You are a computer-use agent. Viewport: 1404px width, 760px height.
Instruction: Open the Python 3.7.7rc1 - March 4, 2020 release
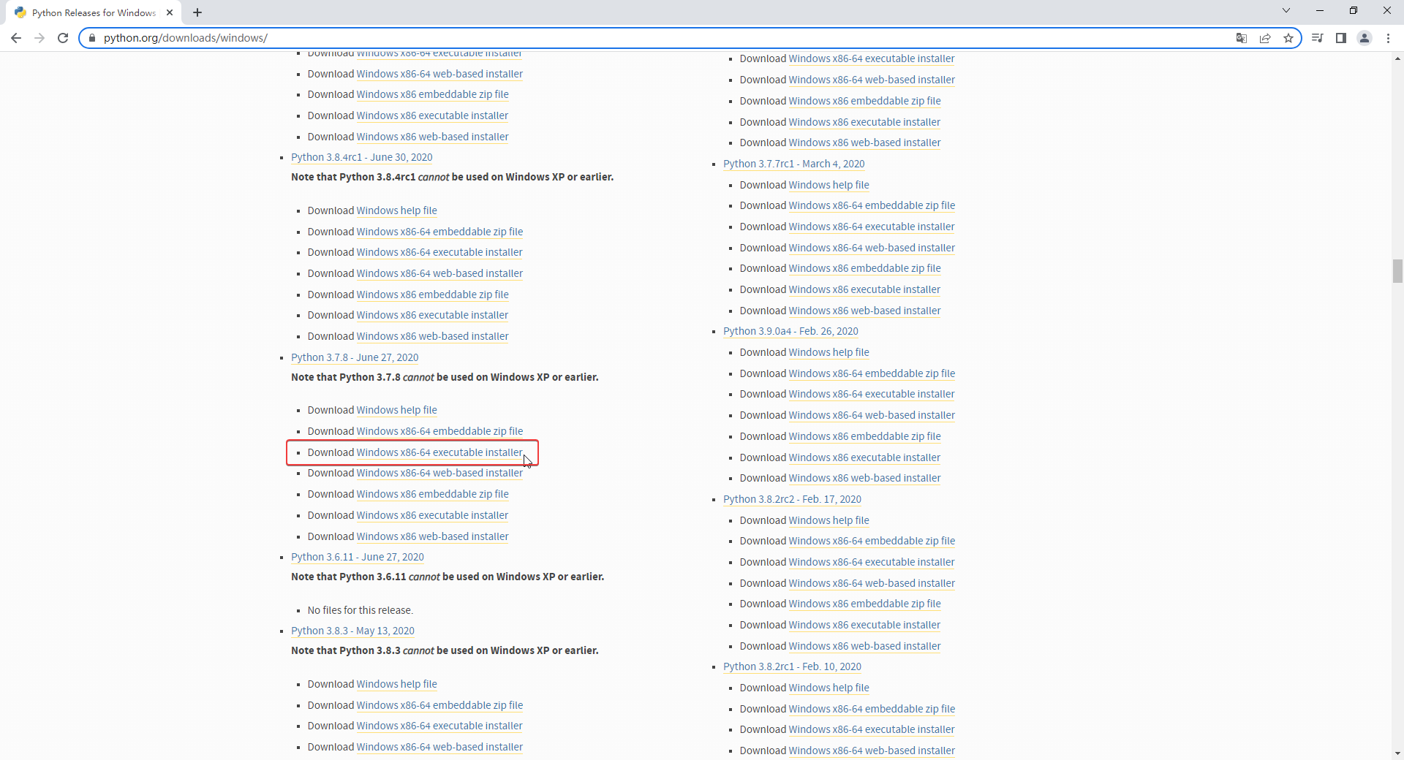pos(793,164)
